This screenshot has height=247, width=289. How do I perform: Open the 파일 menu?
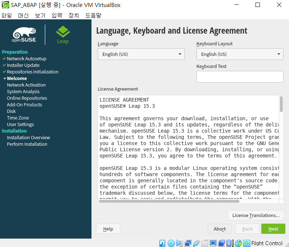pos(7,15)
